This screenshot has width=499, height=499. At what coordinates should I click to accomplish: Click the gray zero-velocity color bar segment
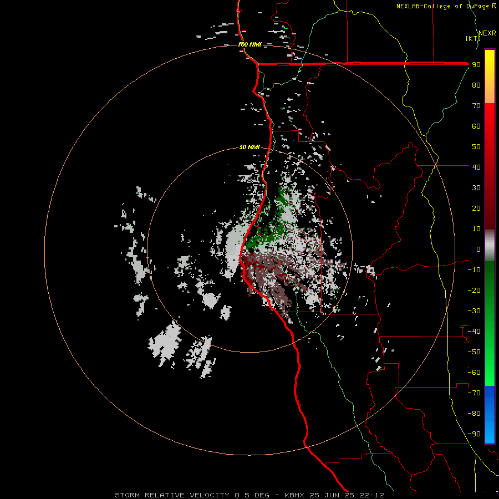490,246
